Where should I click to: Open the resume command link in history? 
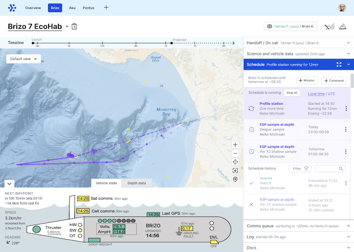266,178
